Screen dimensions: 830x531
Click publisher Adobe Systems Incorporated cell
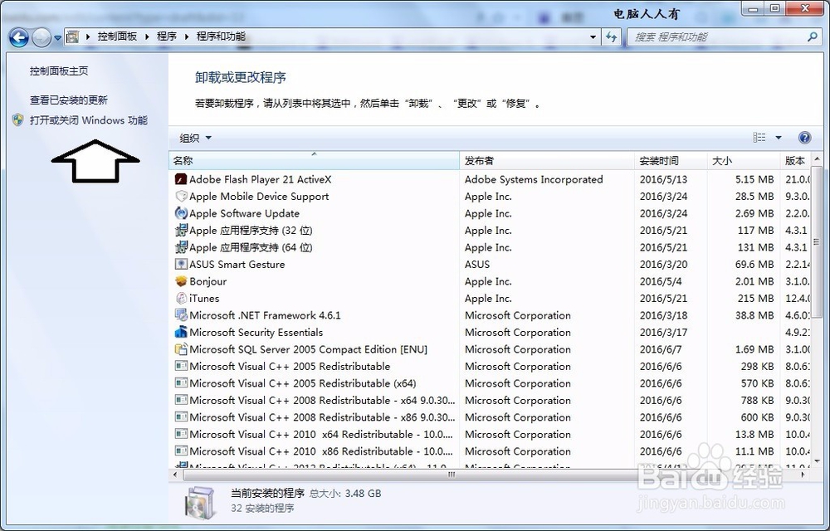(x=534, y=179)
